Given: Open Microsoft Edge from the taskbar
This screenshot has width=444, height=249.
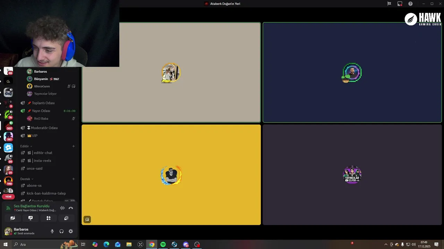Looking at the screenshot, I should tap(106, 245).
